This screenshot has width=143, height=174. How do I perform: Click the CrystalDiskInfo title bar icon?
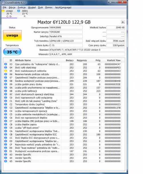(x=3, y=3)
